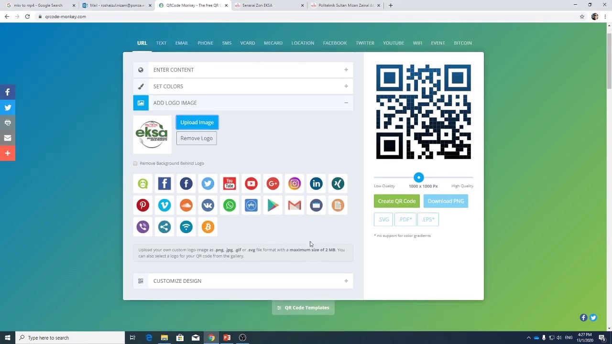
Task: Pick the share symbol logo
Action: [x=164, y=227]
